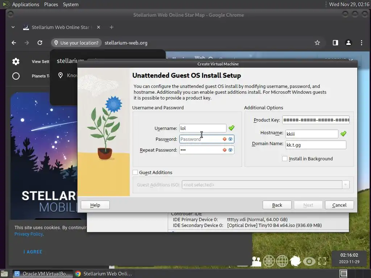
Task: Open Chrome tab search chevron
Action: 13,27
